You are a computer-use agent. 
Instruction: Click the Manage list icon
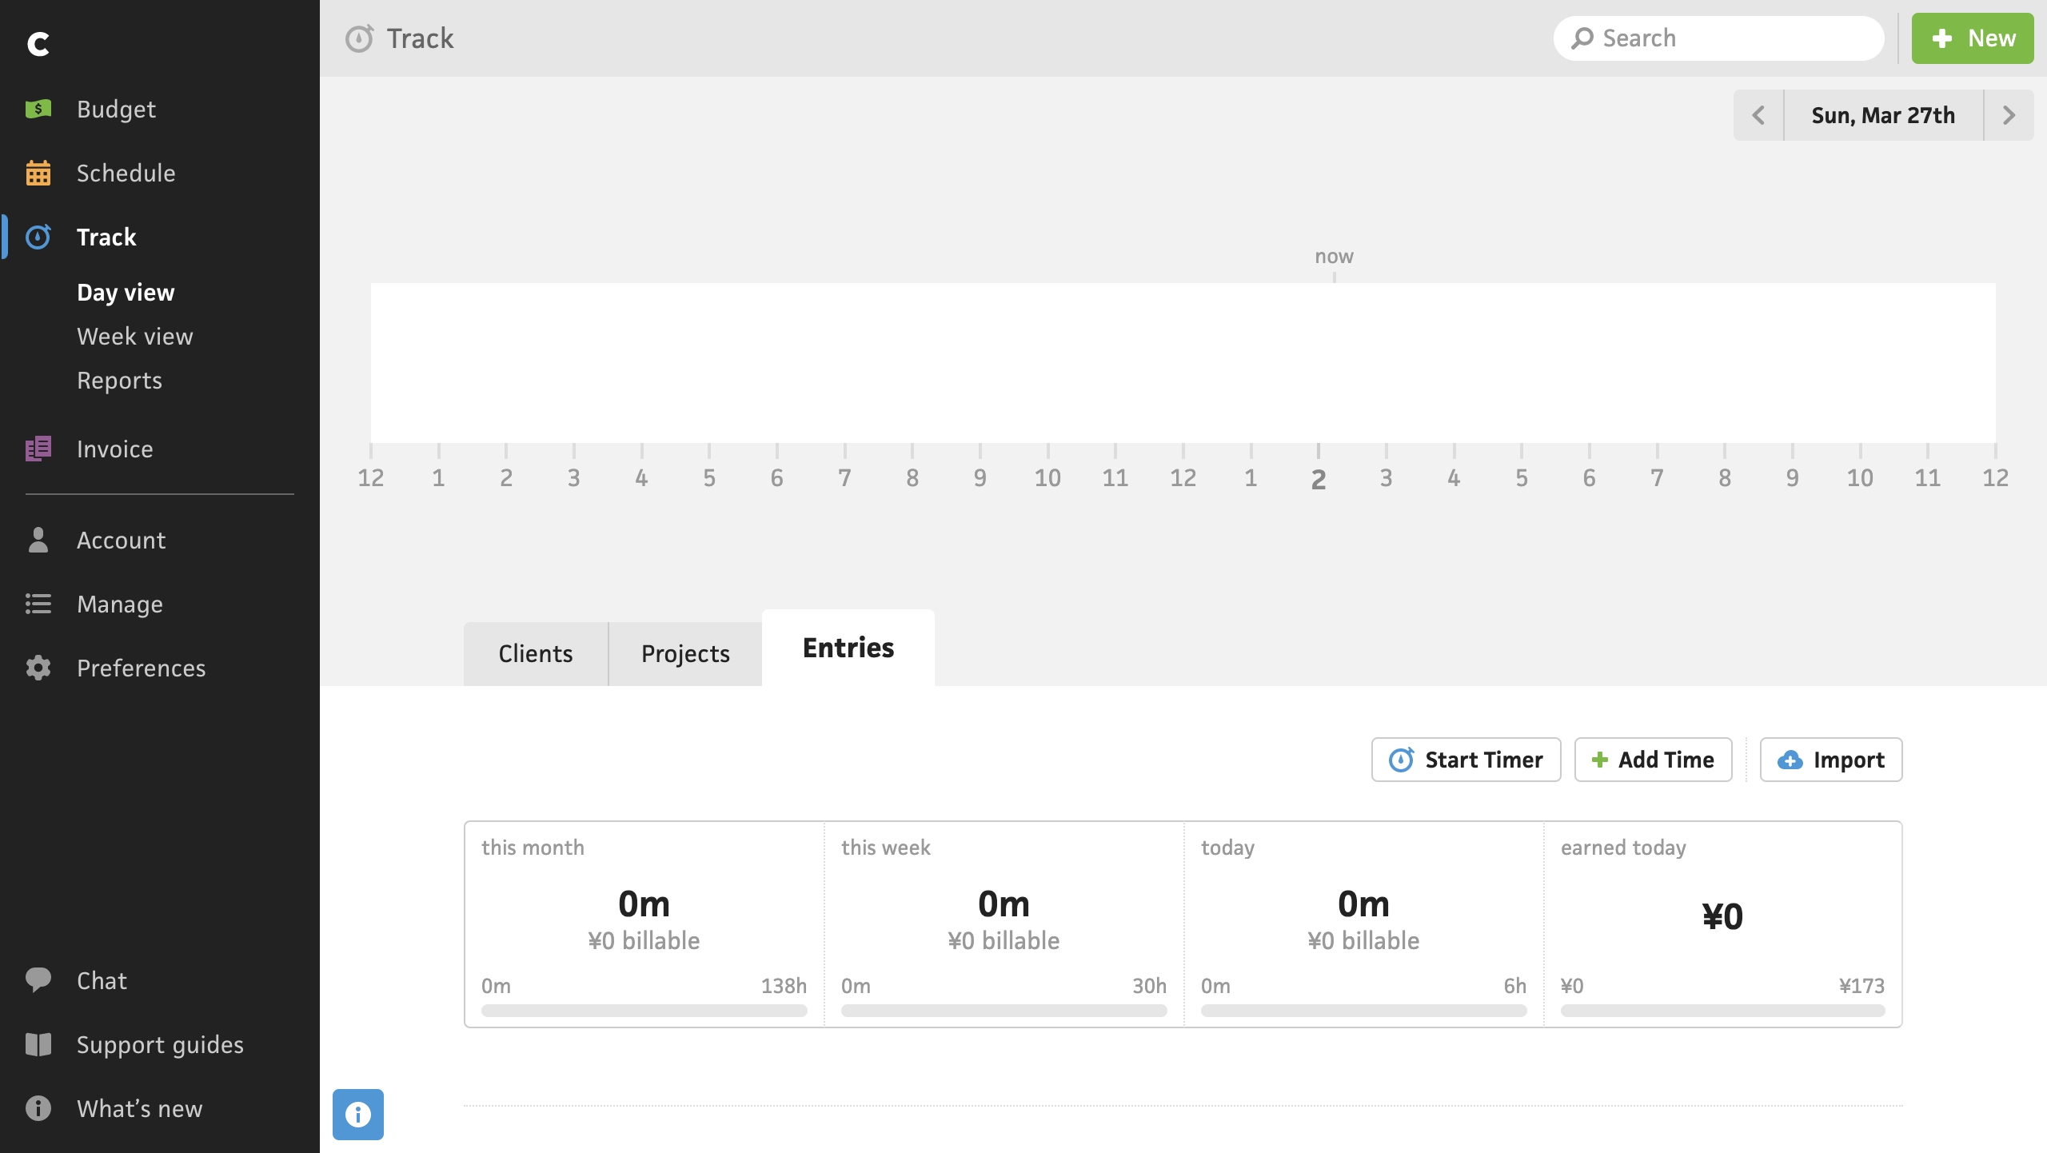pos(38,604)
